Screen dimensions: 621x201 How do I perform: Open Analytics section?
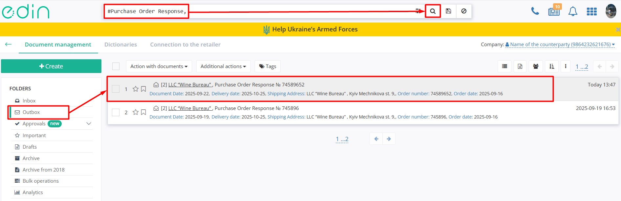(x=32, y=192)
